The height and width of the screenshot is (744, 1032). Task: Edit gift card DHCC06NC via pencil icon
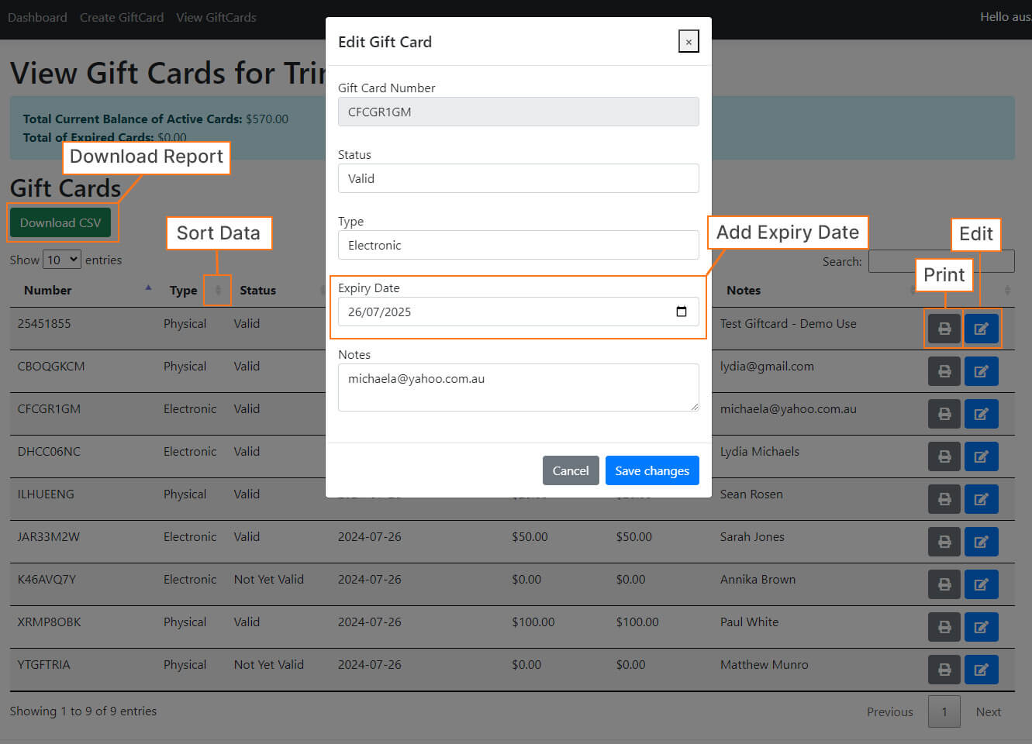coord(981,456)
